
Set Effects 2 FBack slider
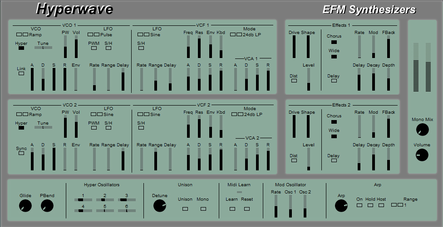click(389, 126)
